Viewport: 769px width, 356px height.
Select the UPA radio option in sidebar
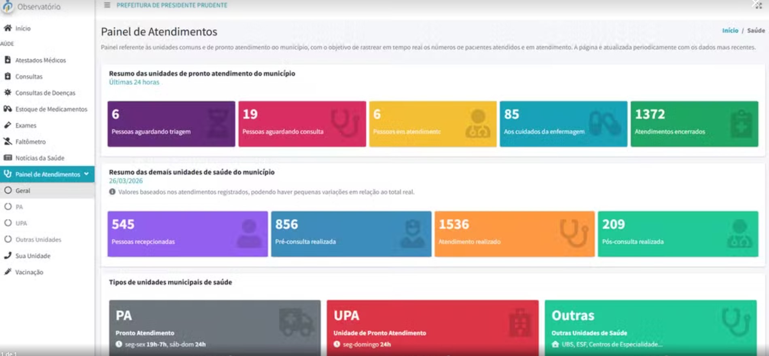tap(8, 223)
